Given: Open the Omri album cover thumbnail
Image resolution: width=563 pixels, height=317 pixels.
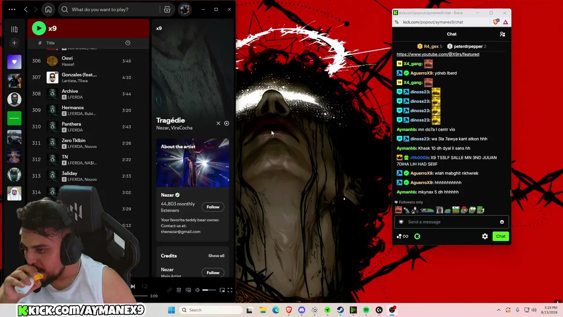Looking at the screenshot, I should [x=52, y=61].
